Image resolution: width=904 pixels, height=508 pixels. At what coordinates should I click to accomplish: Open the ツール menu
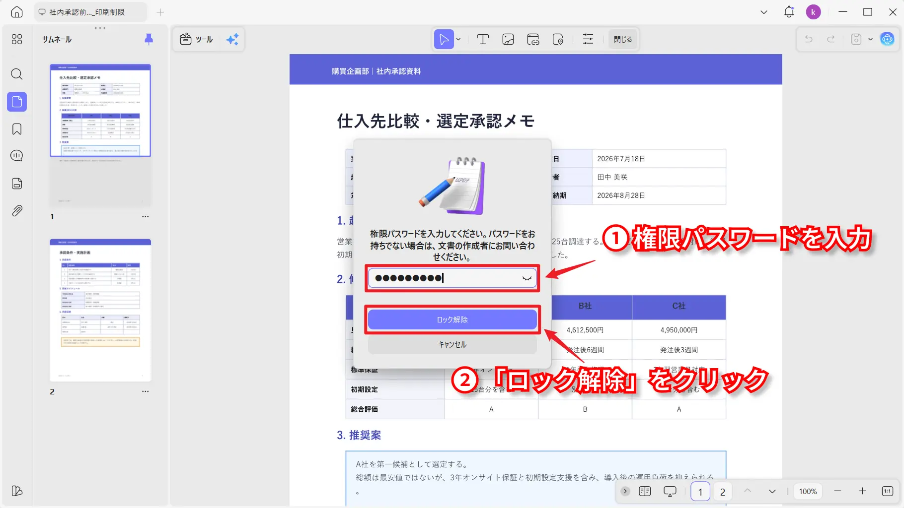pyautogui.click(x=197, y=39)
